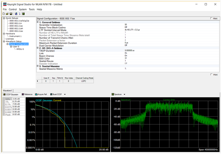Open the Tools menu

pyautogui.click(x=32, y=9)
